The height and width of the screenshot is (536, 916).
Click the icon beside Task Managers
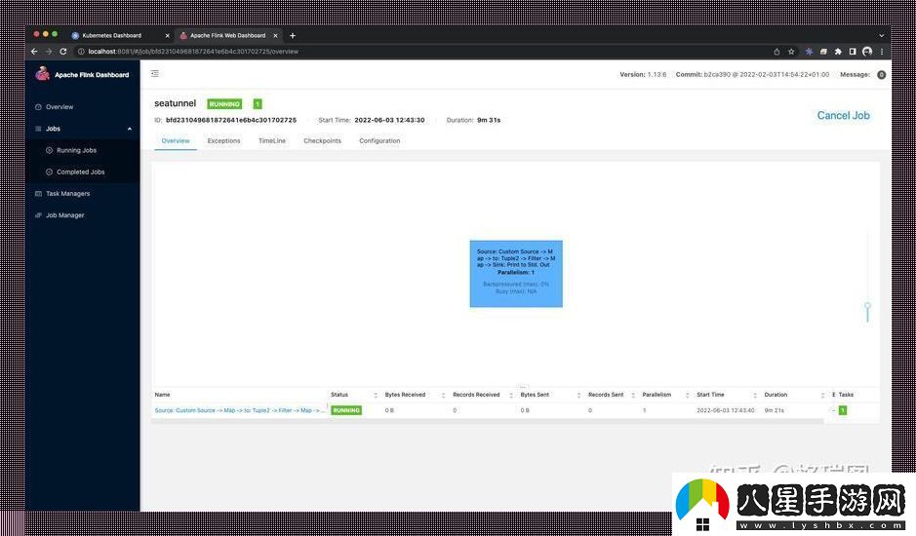pos(39,194)
